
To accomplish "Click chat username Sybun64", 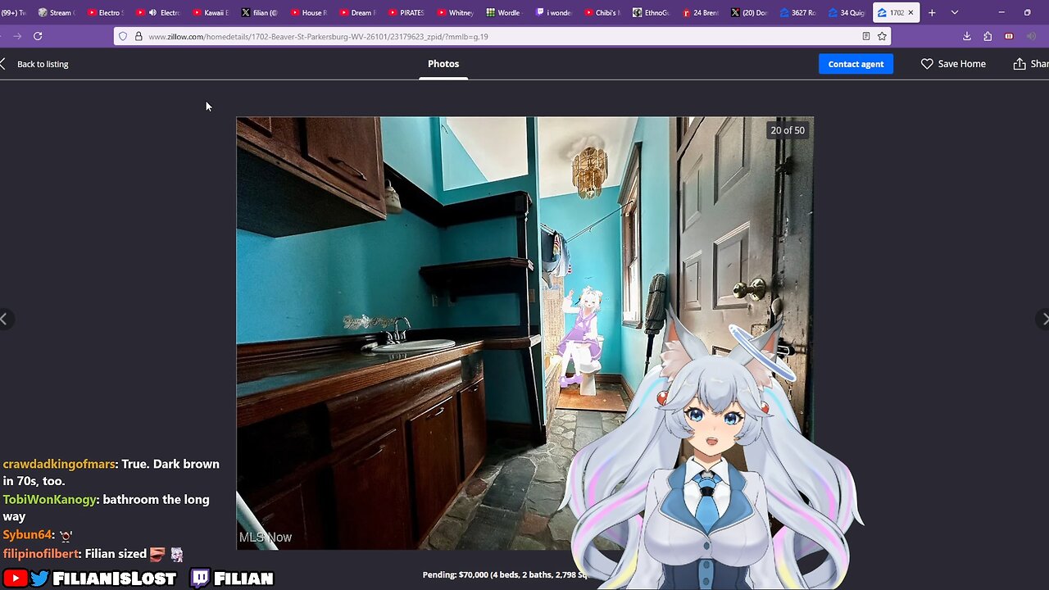I will 28,534.
